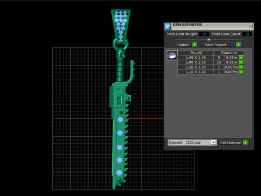Click the Set Material label
This screenshot has width=261, height=196.
pos(231,143)
